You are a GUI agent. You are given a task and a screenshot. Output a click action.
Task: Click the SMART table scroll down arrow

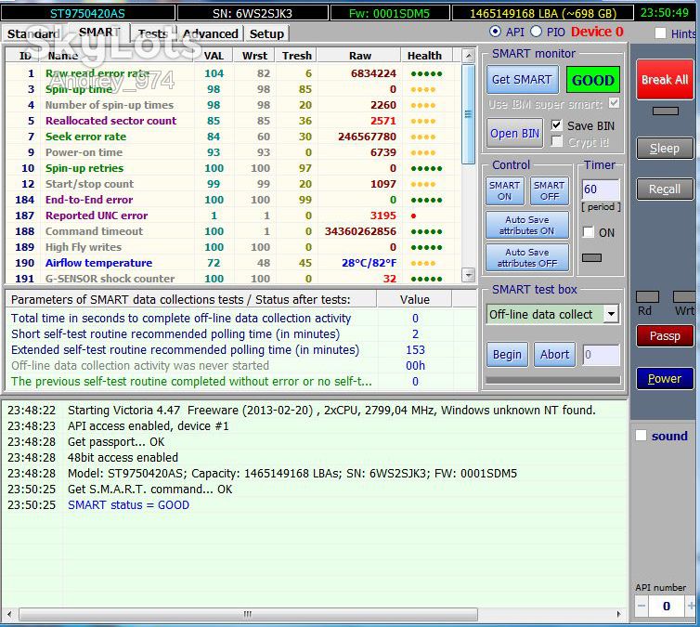pyautogui.click(x=468, y=274)
